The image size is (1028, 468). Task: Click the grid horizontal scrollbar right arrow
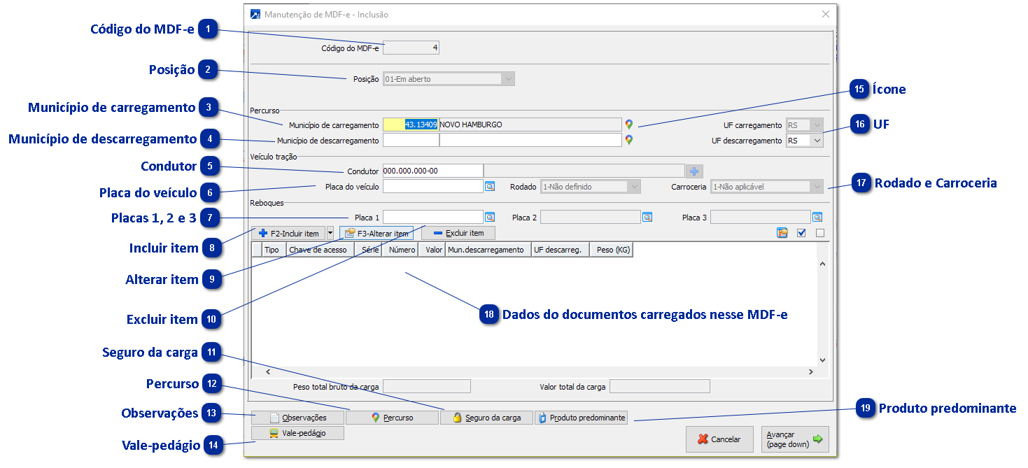pyautogui.click(x=811, y=371)
